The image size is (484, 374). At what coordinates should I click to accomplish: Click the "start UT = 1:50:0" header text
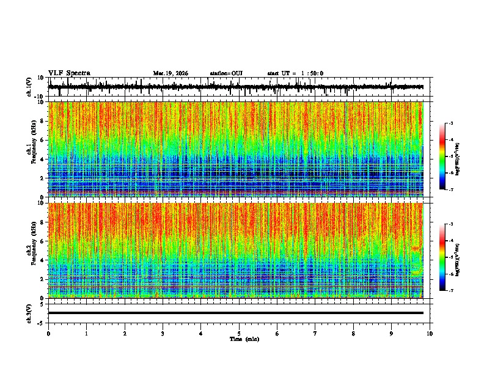pos(295,73)
